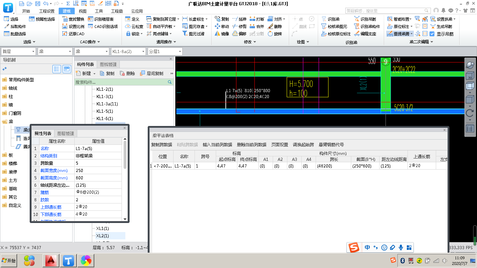The height and width of the screenshot is (268, 477).
Task: Toggle the card view button in 导航树 header
Action: pos(67,69)
